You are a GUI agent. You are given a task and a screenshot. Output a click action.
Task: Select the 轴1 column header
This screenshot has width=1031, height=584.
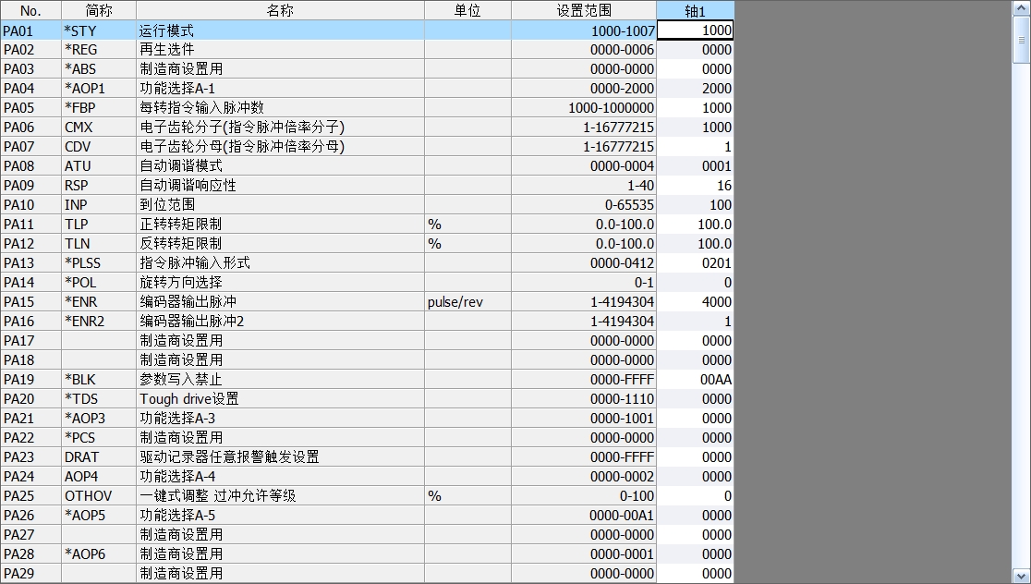tap(696, 10)
